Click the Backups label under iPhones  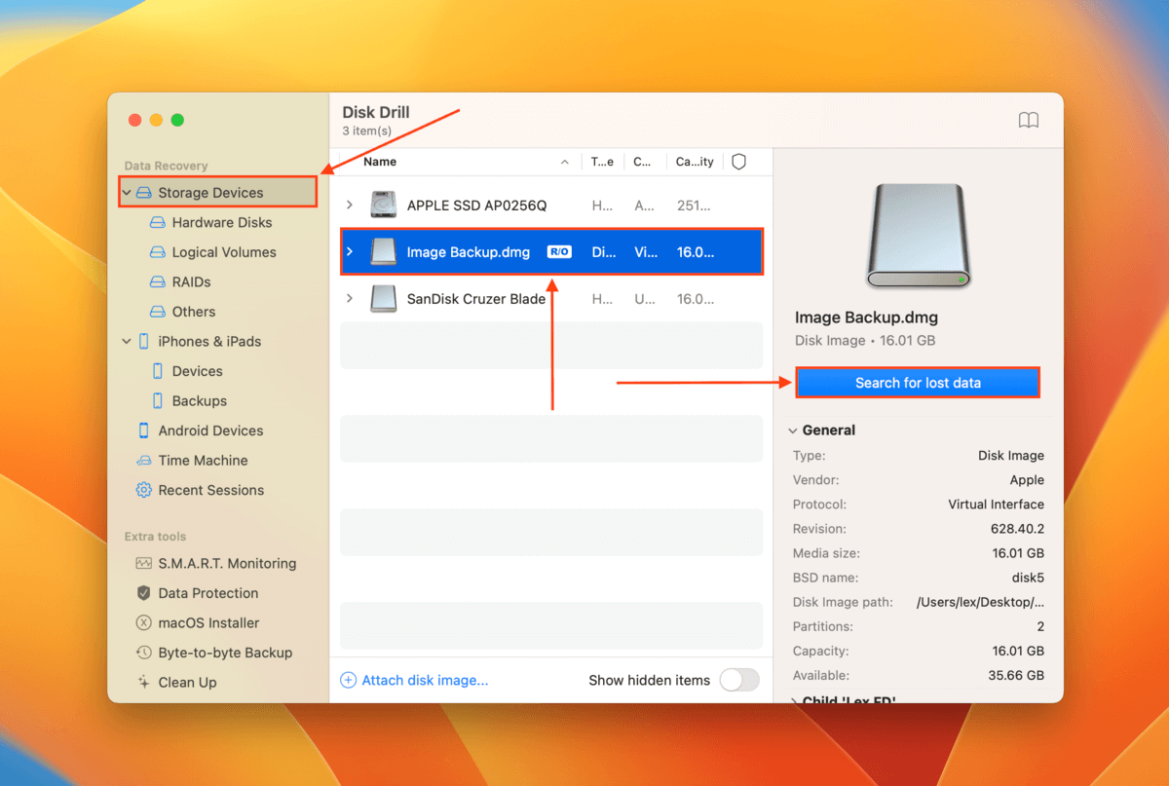[x=200, y=400]
